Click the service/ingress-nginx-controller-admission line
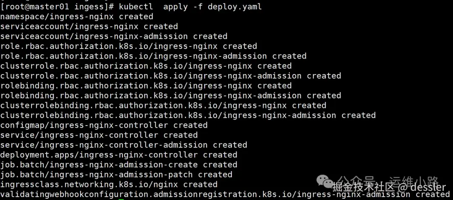 [x=124, y=145]
